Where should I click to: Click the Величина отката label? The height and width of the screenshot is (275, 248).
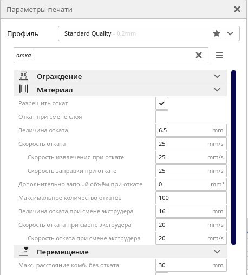(x=43, y=130)
